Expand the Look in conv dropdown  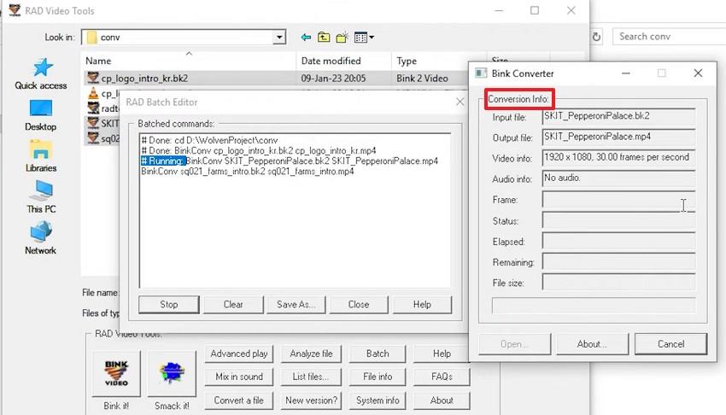(279, 37)
